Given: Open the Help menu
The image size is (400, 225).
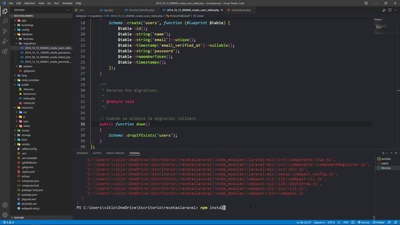Looking at the screenshot, I should click(x=79, y=3).
